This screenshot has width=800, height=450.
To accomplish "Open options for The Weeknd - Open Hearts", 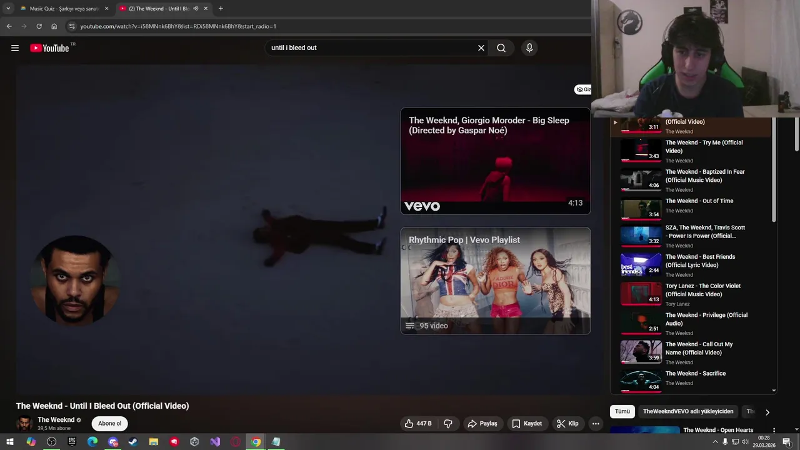I will 774,431.
